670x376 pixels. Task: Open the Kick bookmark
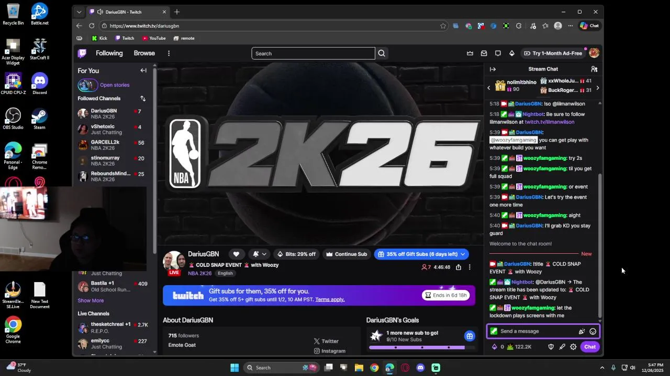click(x=99, y=38)
